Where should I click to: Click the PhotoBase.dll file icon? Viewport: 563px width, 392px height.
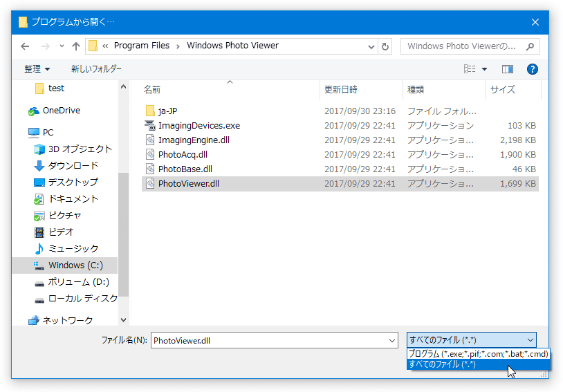(150, 169)
